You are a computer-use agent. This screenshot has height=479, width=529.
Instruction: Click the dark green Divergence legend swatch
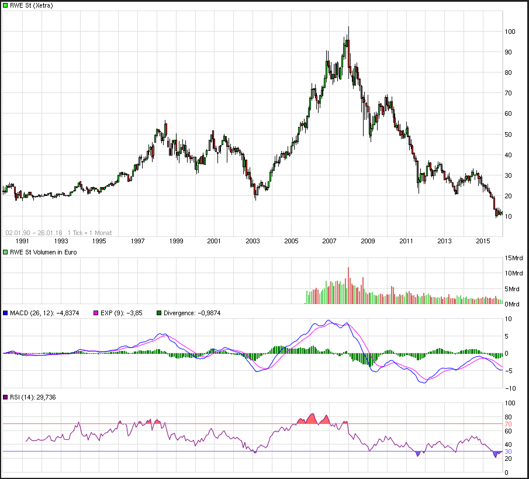pos(159,313)
